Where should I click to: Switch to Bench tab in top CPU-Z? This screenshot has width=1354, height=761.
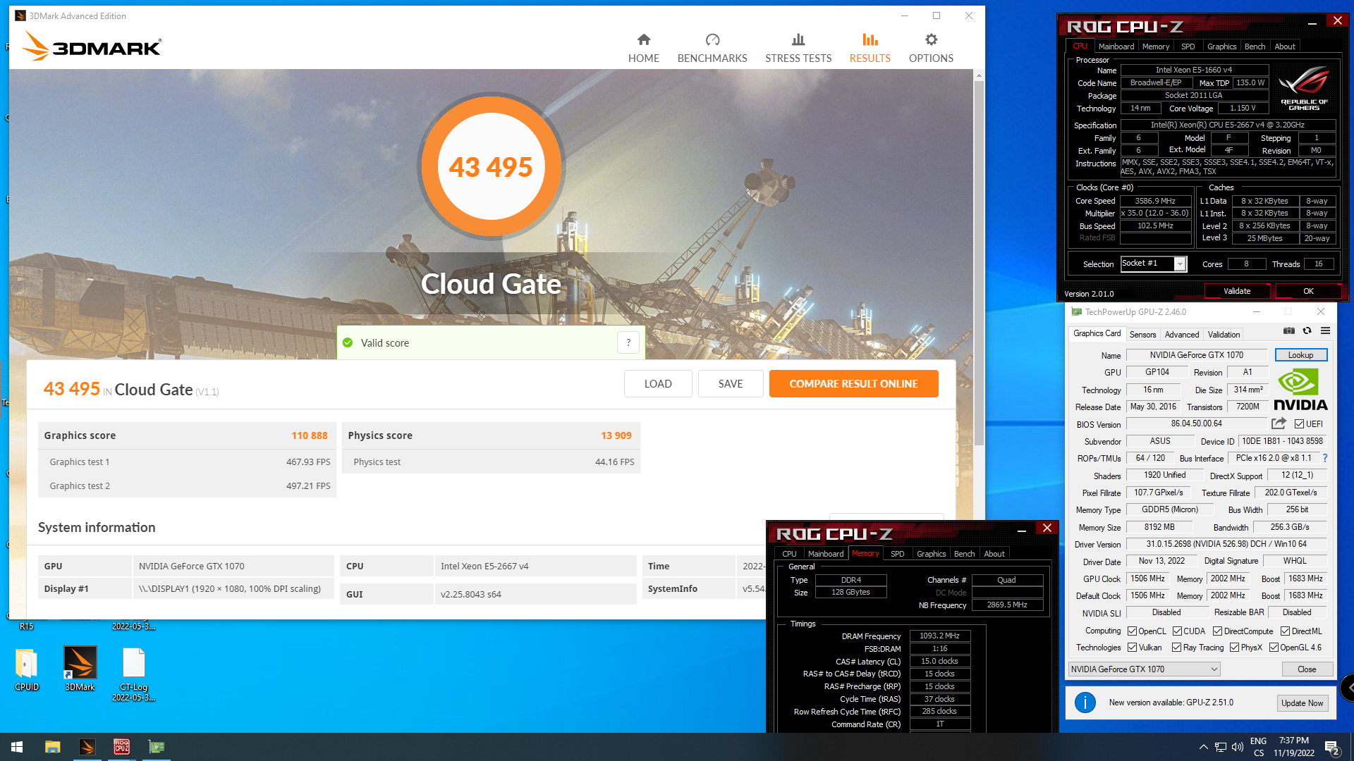[x=1255, y=47]
